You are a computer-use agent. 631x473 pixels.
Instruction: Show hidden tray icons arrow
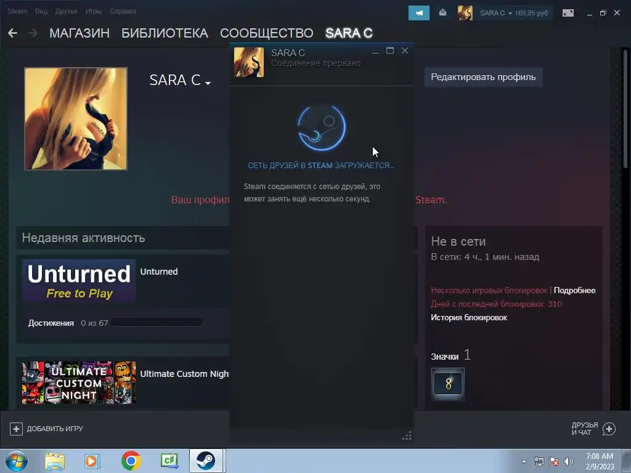524,461
